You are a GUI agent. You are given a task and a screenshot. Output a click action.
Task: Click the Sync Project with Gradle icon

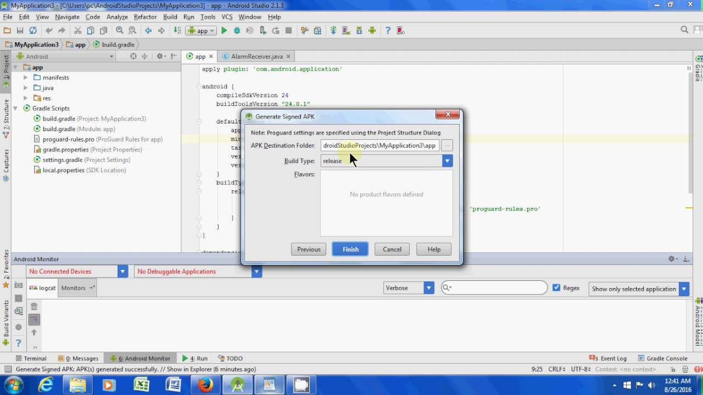[x=333, y=31]
